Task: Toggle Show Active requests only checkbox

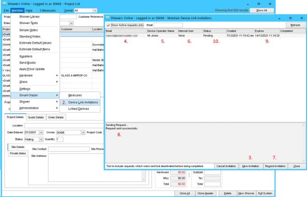Action: [x=108, y=25]
